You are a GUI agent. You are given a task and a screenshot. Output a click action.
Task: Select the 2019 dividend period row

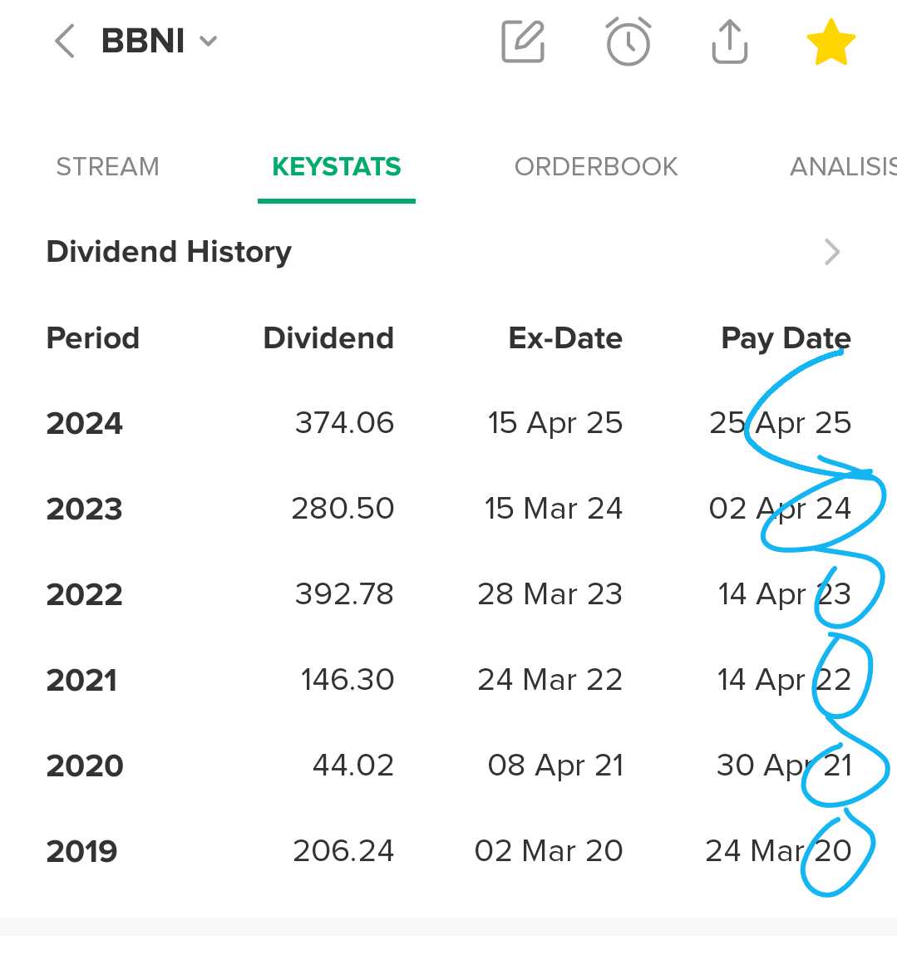click(x=82, y=851)
